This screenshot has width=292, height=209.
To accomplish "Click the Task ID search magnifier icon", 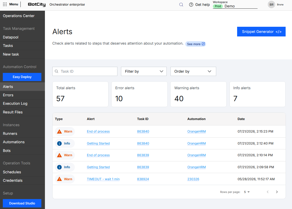I will 57,71.
